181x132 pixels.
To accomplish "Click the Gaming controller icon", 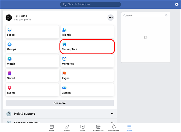I will (64, 88).
